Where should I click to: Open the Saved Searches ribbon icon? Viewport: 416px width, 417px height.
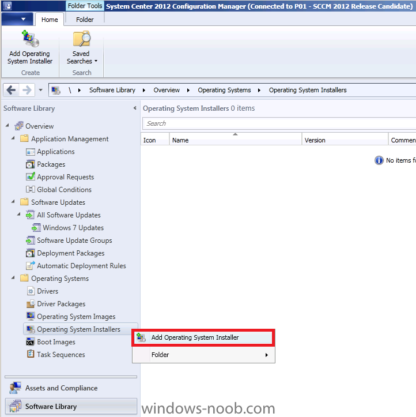[82, 39]
